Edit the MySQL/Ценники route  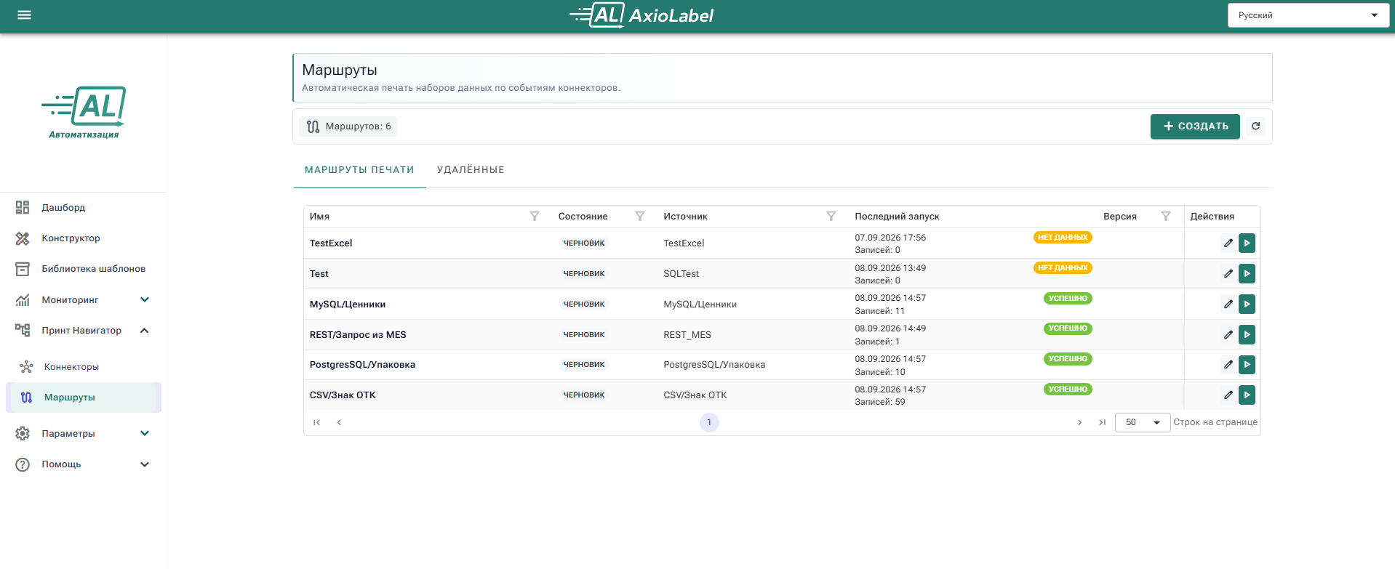pos(1228,304)
